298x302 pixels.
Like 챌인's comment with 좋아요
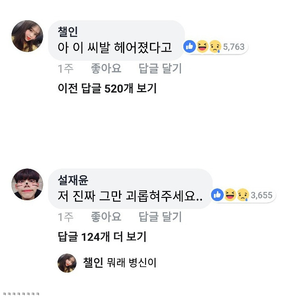pyautogui.click(x=106, y=69)
